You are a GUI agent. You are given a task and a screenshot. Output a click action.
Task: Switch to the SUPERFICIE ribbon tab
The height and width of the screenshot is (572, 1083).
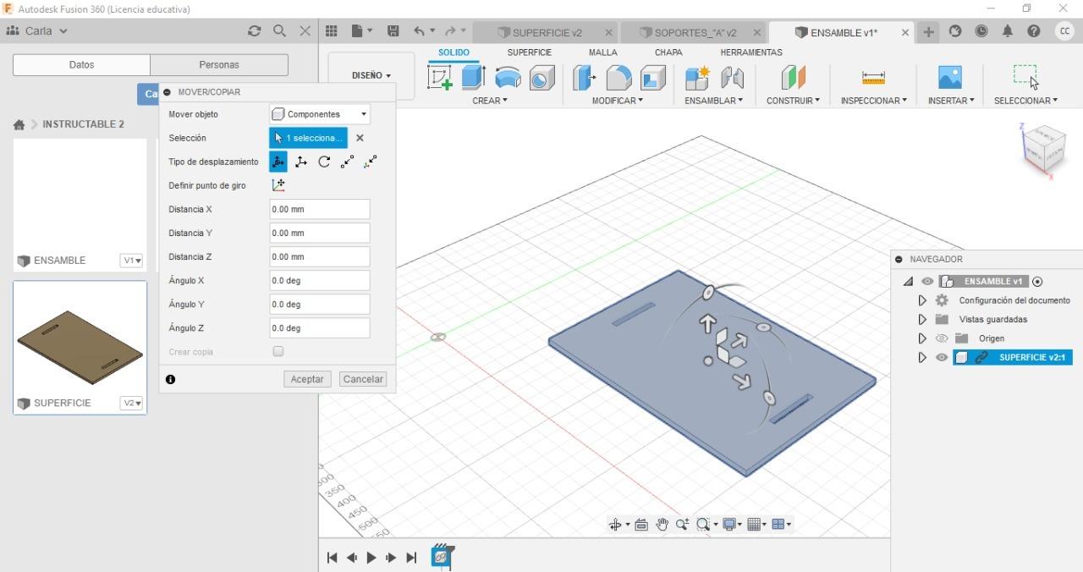tap(529, 52)
